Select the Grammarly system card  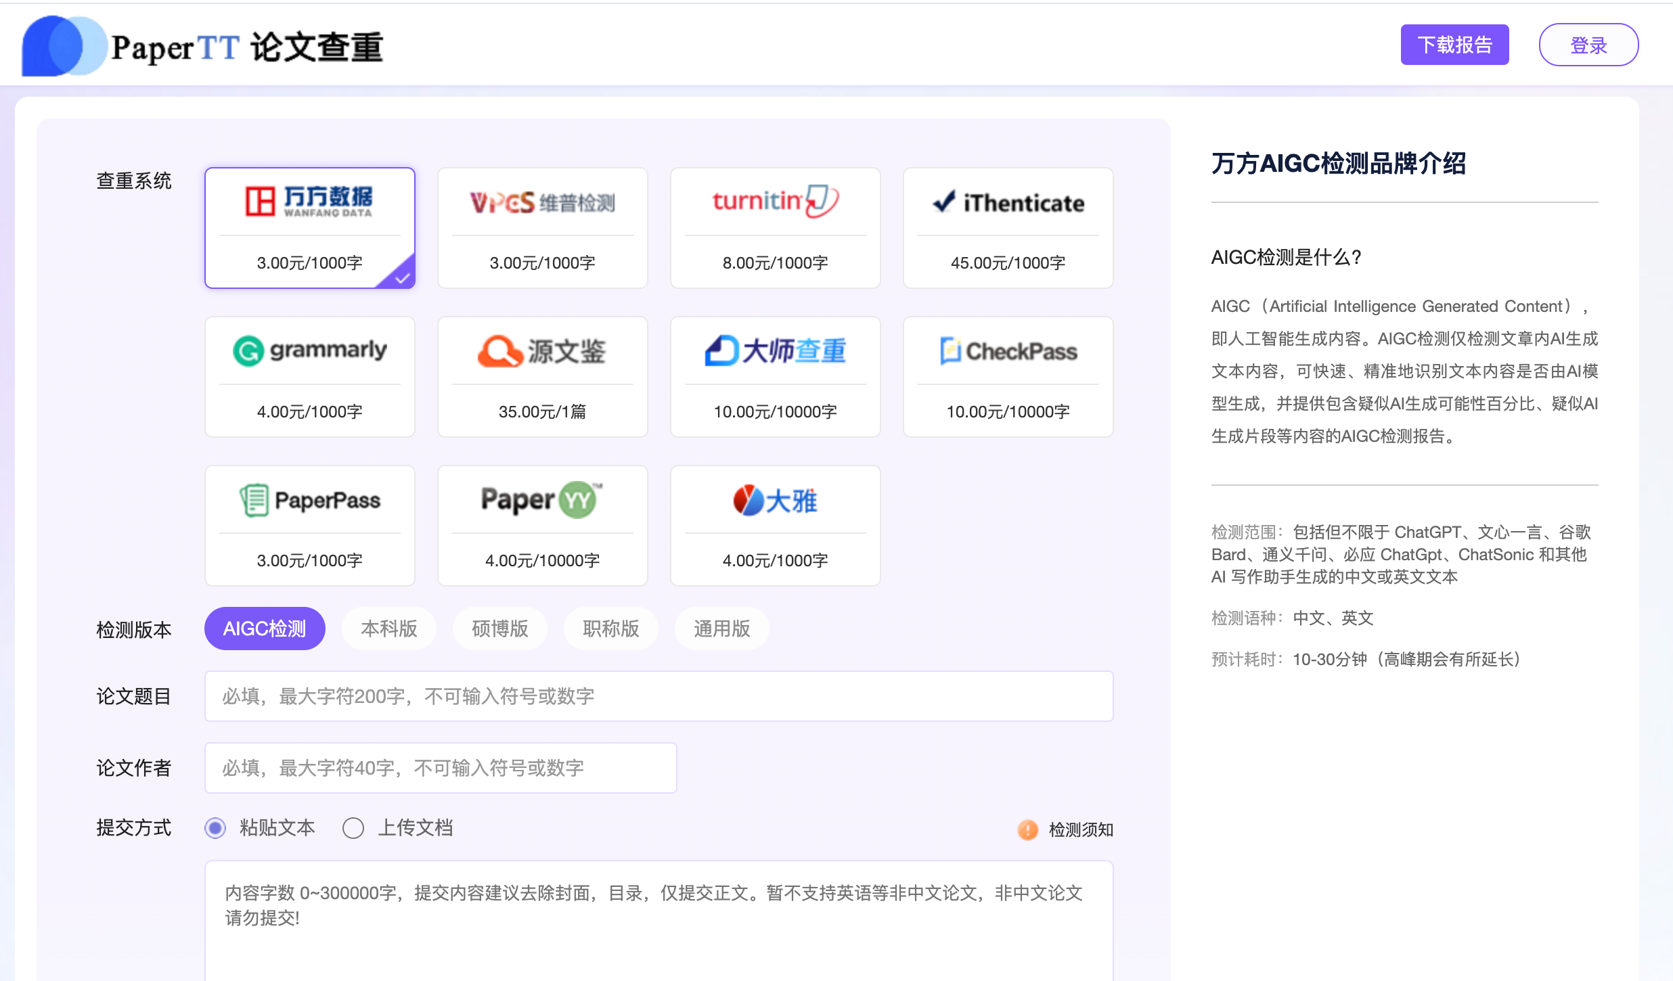(310, 377)
